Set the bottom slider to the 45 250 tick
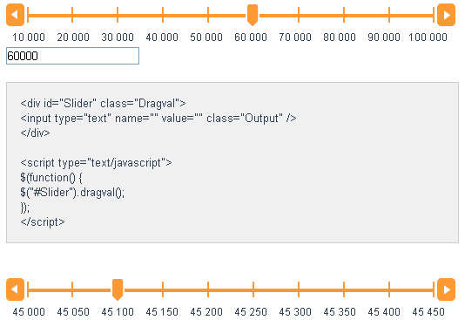 click(253, 289)
